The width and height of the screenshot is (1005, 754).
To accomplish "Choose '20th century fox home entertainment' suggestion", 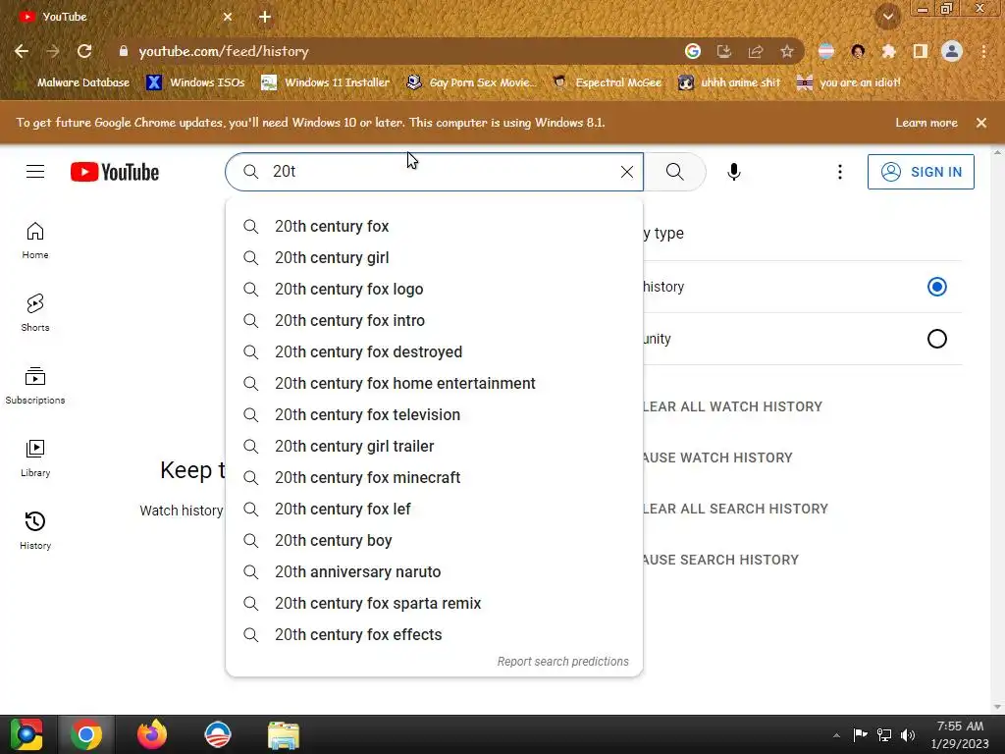I will coord(434,384).
